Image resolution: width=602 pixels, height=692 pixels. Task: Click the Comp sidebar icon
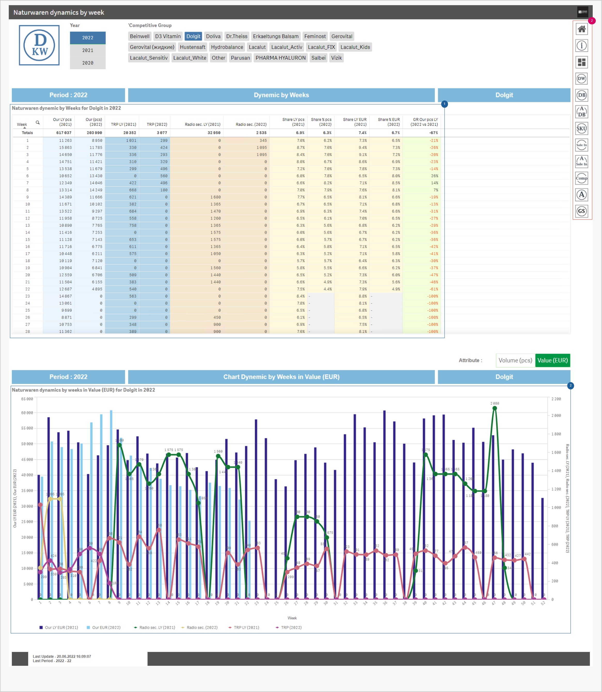click(582, 178)
